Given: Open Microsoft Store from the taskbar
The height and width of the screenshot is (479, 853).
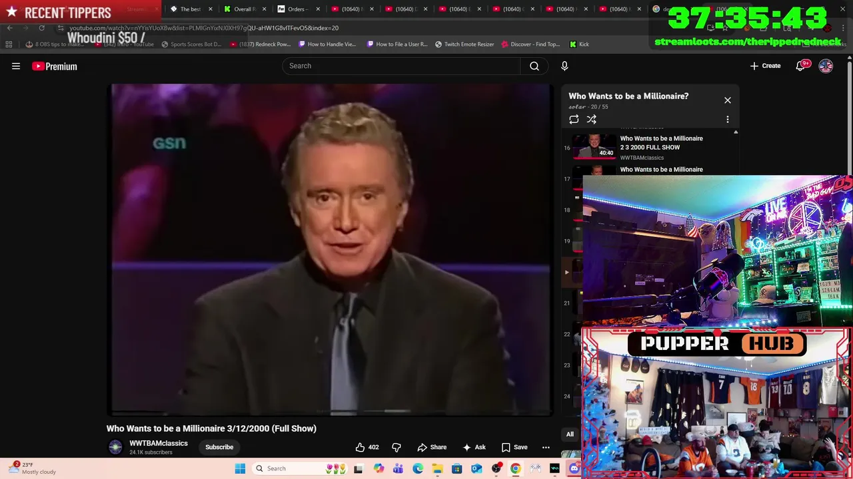Looking at the screenshot, I should [x=456, y=469].
